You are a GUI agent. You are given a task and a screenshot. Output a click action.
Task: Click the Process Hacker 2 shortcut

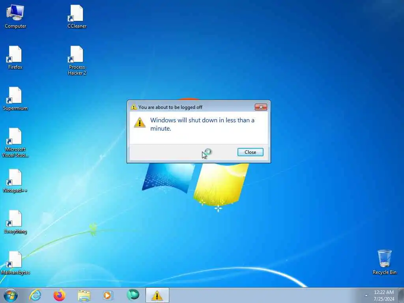click(x=77, y=60)
